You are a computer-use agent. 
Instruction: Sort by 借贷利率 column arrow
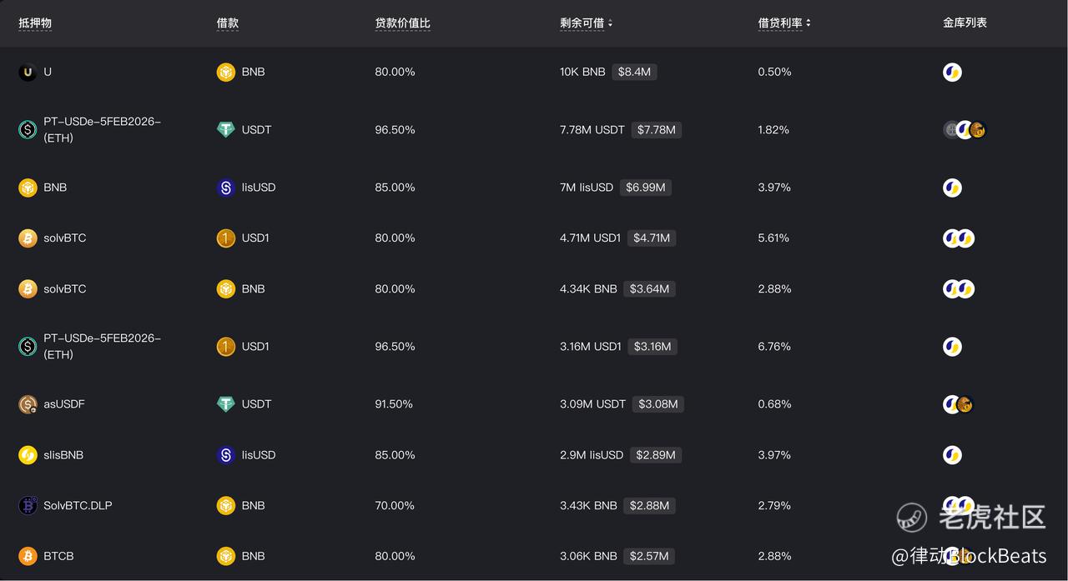pos(809,23)
